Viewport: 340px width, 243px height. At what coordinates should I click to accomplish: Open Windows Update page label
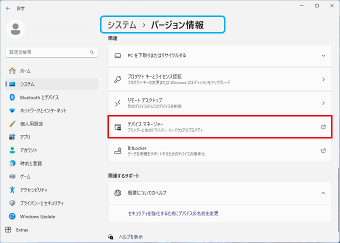pos(37,217)
